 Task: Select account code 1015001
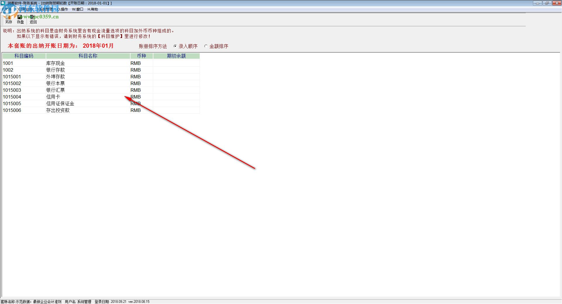coord(12,77)
